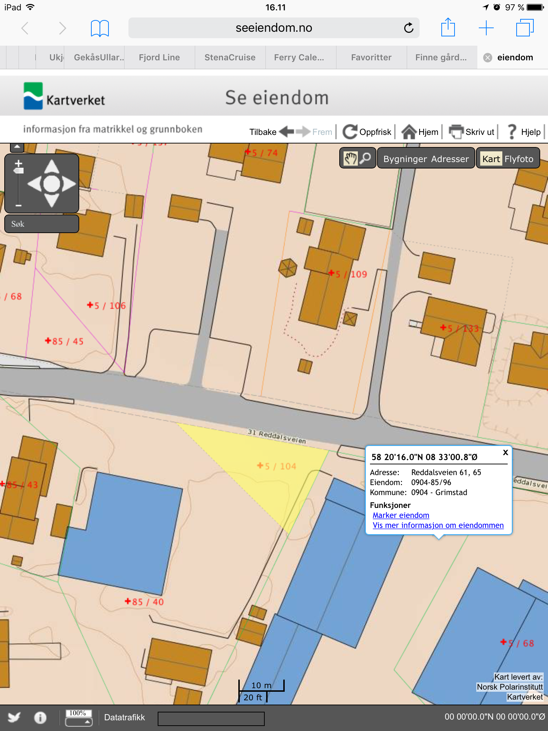Click the Twitter bird icon

(14, 717)
